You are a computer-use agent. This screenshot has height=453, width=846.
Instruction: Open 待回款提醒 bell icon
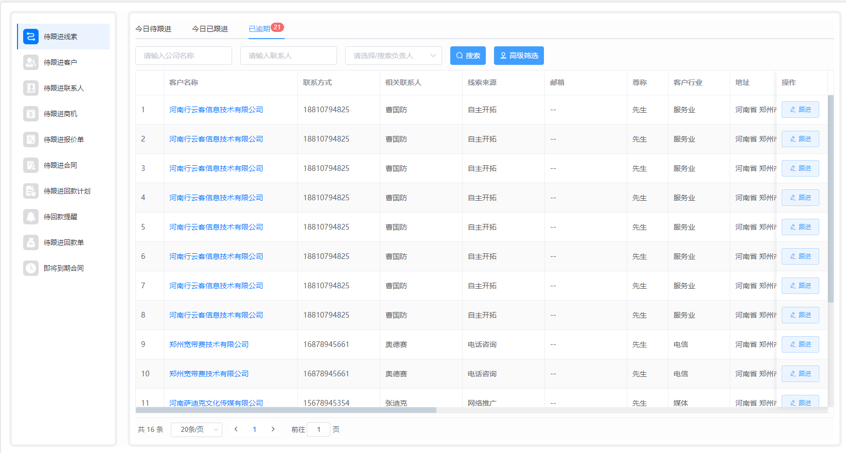click(x=31, y=217)
